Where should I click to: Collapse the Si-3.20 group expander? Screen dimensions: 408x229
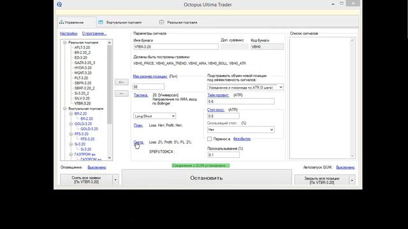(x=71, y=144)
